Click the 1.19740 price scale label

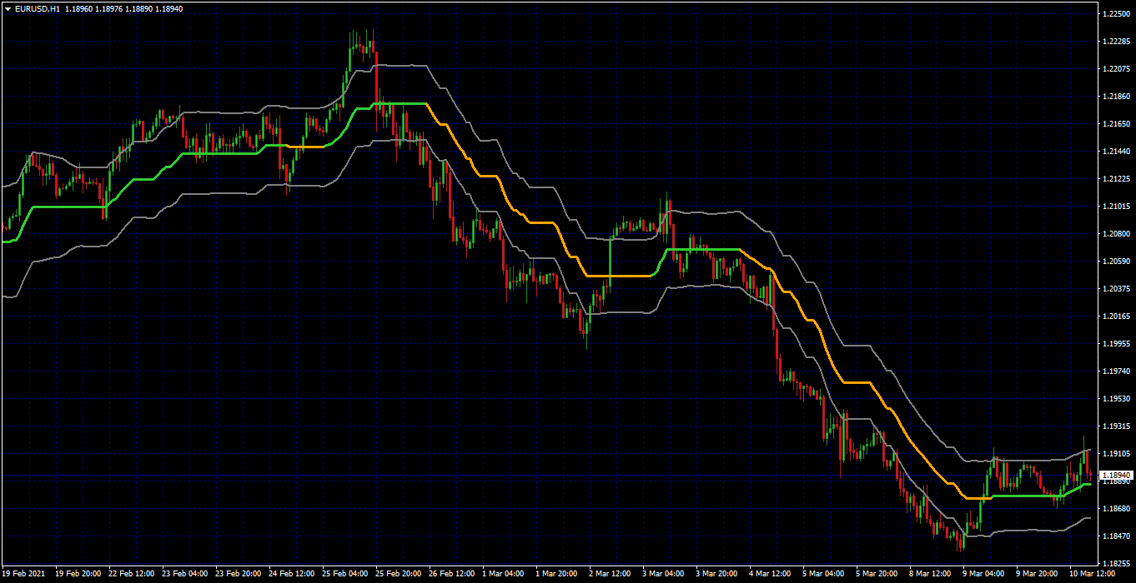1116,371
